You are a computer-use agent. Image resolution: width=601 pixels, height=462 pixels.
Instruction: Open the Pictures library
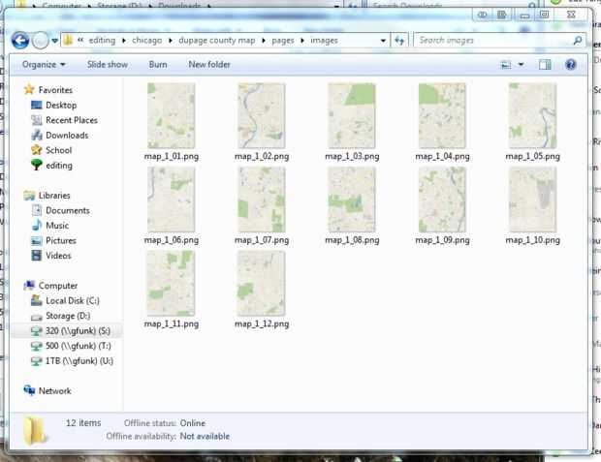pos(53,240)
